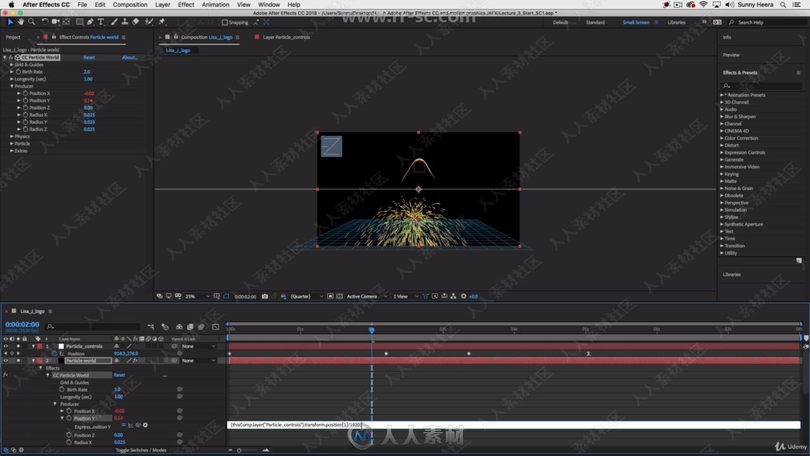The image size is (810, 456).
Task: Toggle Position X stopwatch in Effect Controls
Action: pos(25,93)
